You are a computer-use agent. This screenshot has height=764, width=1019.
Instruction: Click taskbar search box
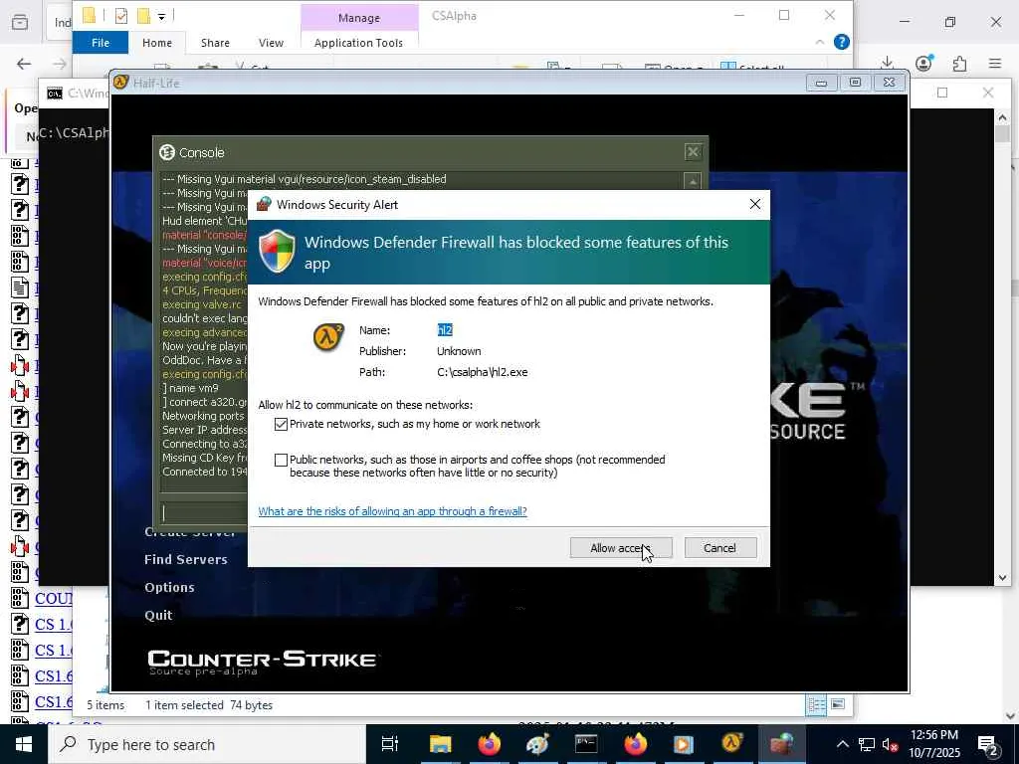pos(207,744)
